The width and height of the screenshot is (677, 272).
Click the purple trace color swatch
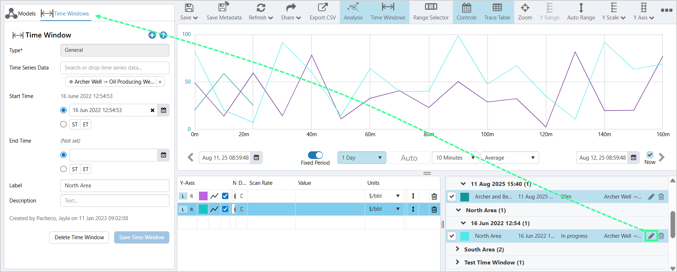click(x=203, y=196)
